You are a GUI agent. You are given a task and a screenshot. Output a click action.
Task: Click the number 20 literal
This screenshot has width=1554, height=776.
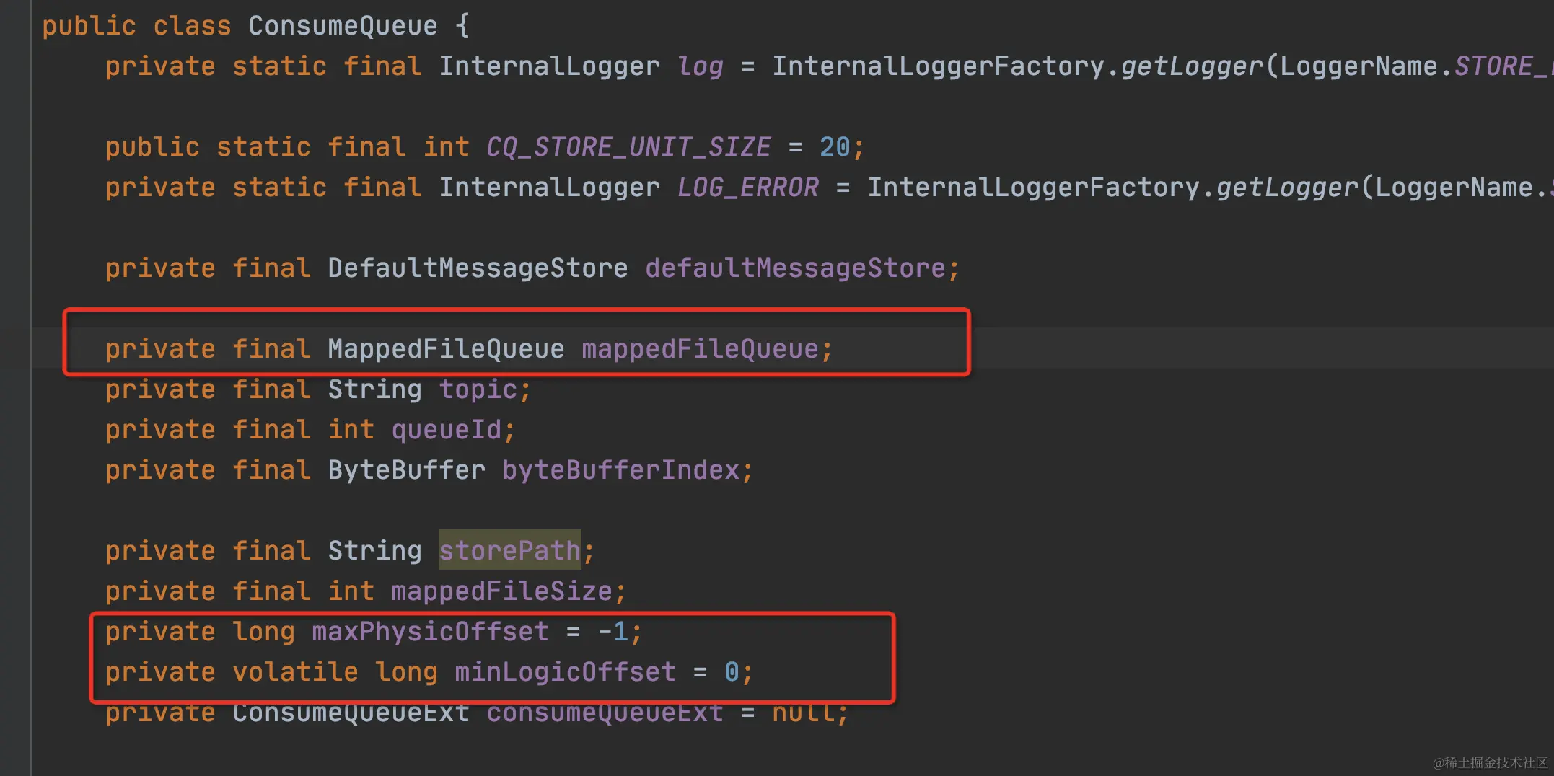(835, 147)
